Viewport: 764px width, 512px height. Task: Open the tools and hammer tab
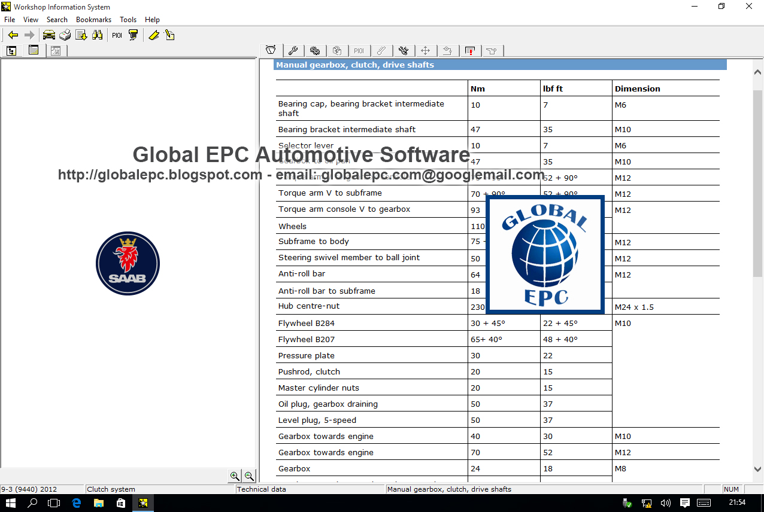coord(404,51)
